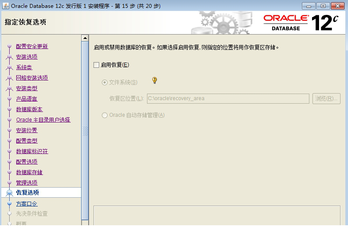This screenshot has width=348, height=234.
Task: Click step node icon beside 网格安装选项
Action: pyautogui.click(x=9, y=77)
